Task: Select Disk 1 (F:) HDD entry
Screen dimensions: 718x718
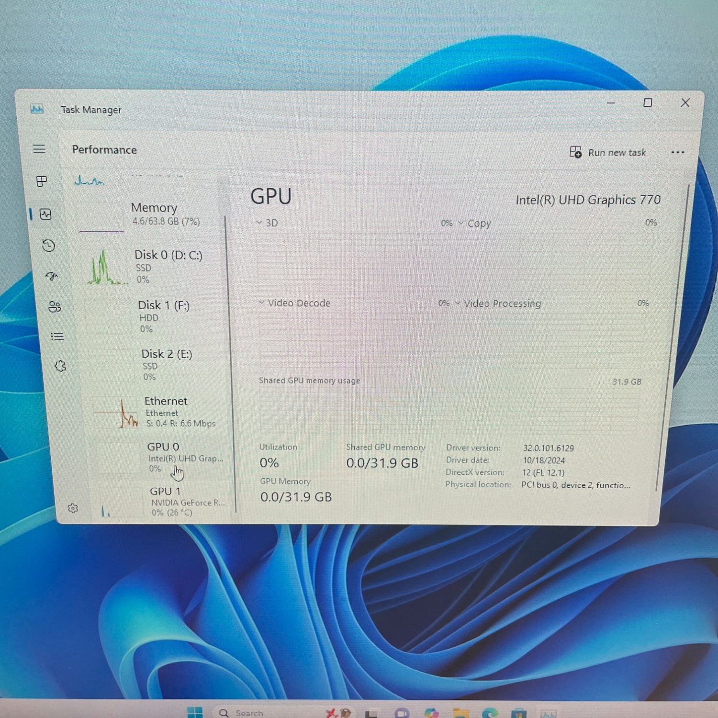Action: tap(156, 316)
